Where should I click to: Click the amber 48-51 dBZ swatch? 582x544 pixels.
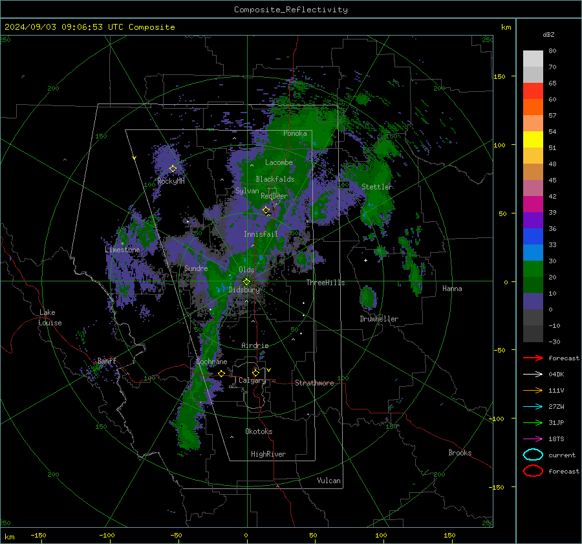[533, 156]
